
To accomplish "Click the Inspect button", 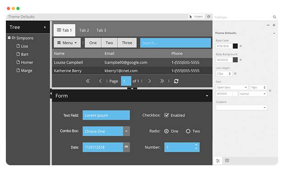I will click(x=196, y=17).
